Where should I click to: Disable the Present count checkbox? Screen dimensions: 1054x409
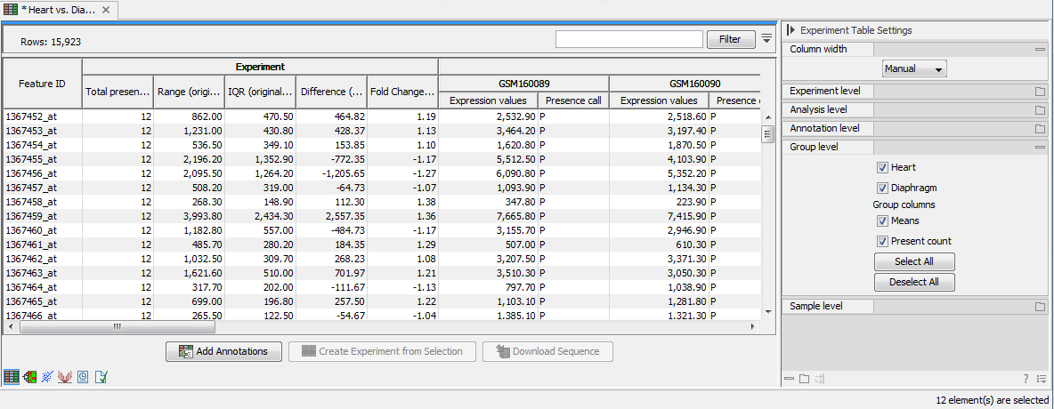pyautogui.click(x=882, y=241)
